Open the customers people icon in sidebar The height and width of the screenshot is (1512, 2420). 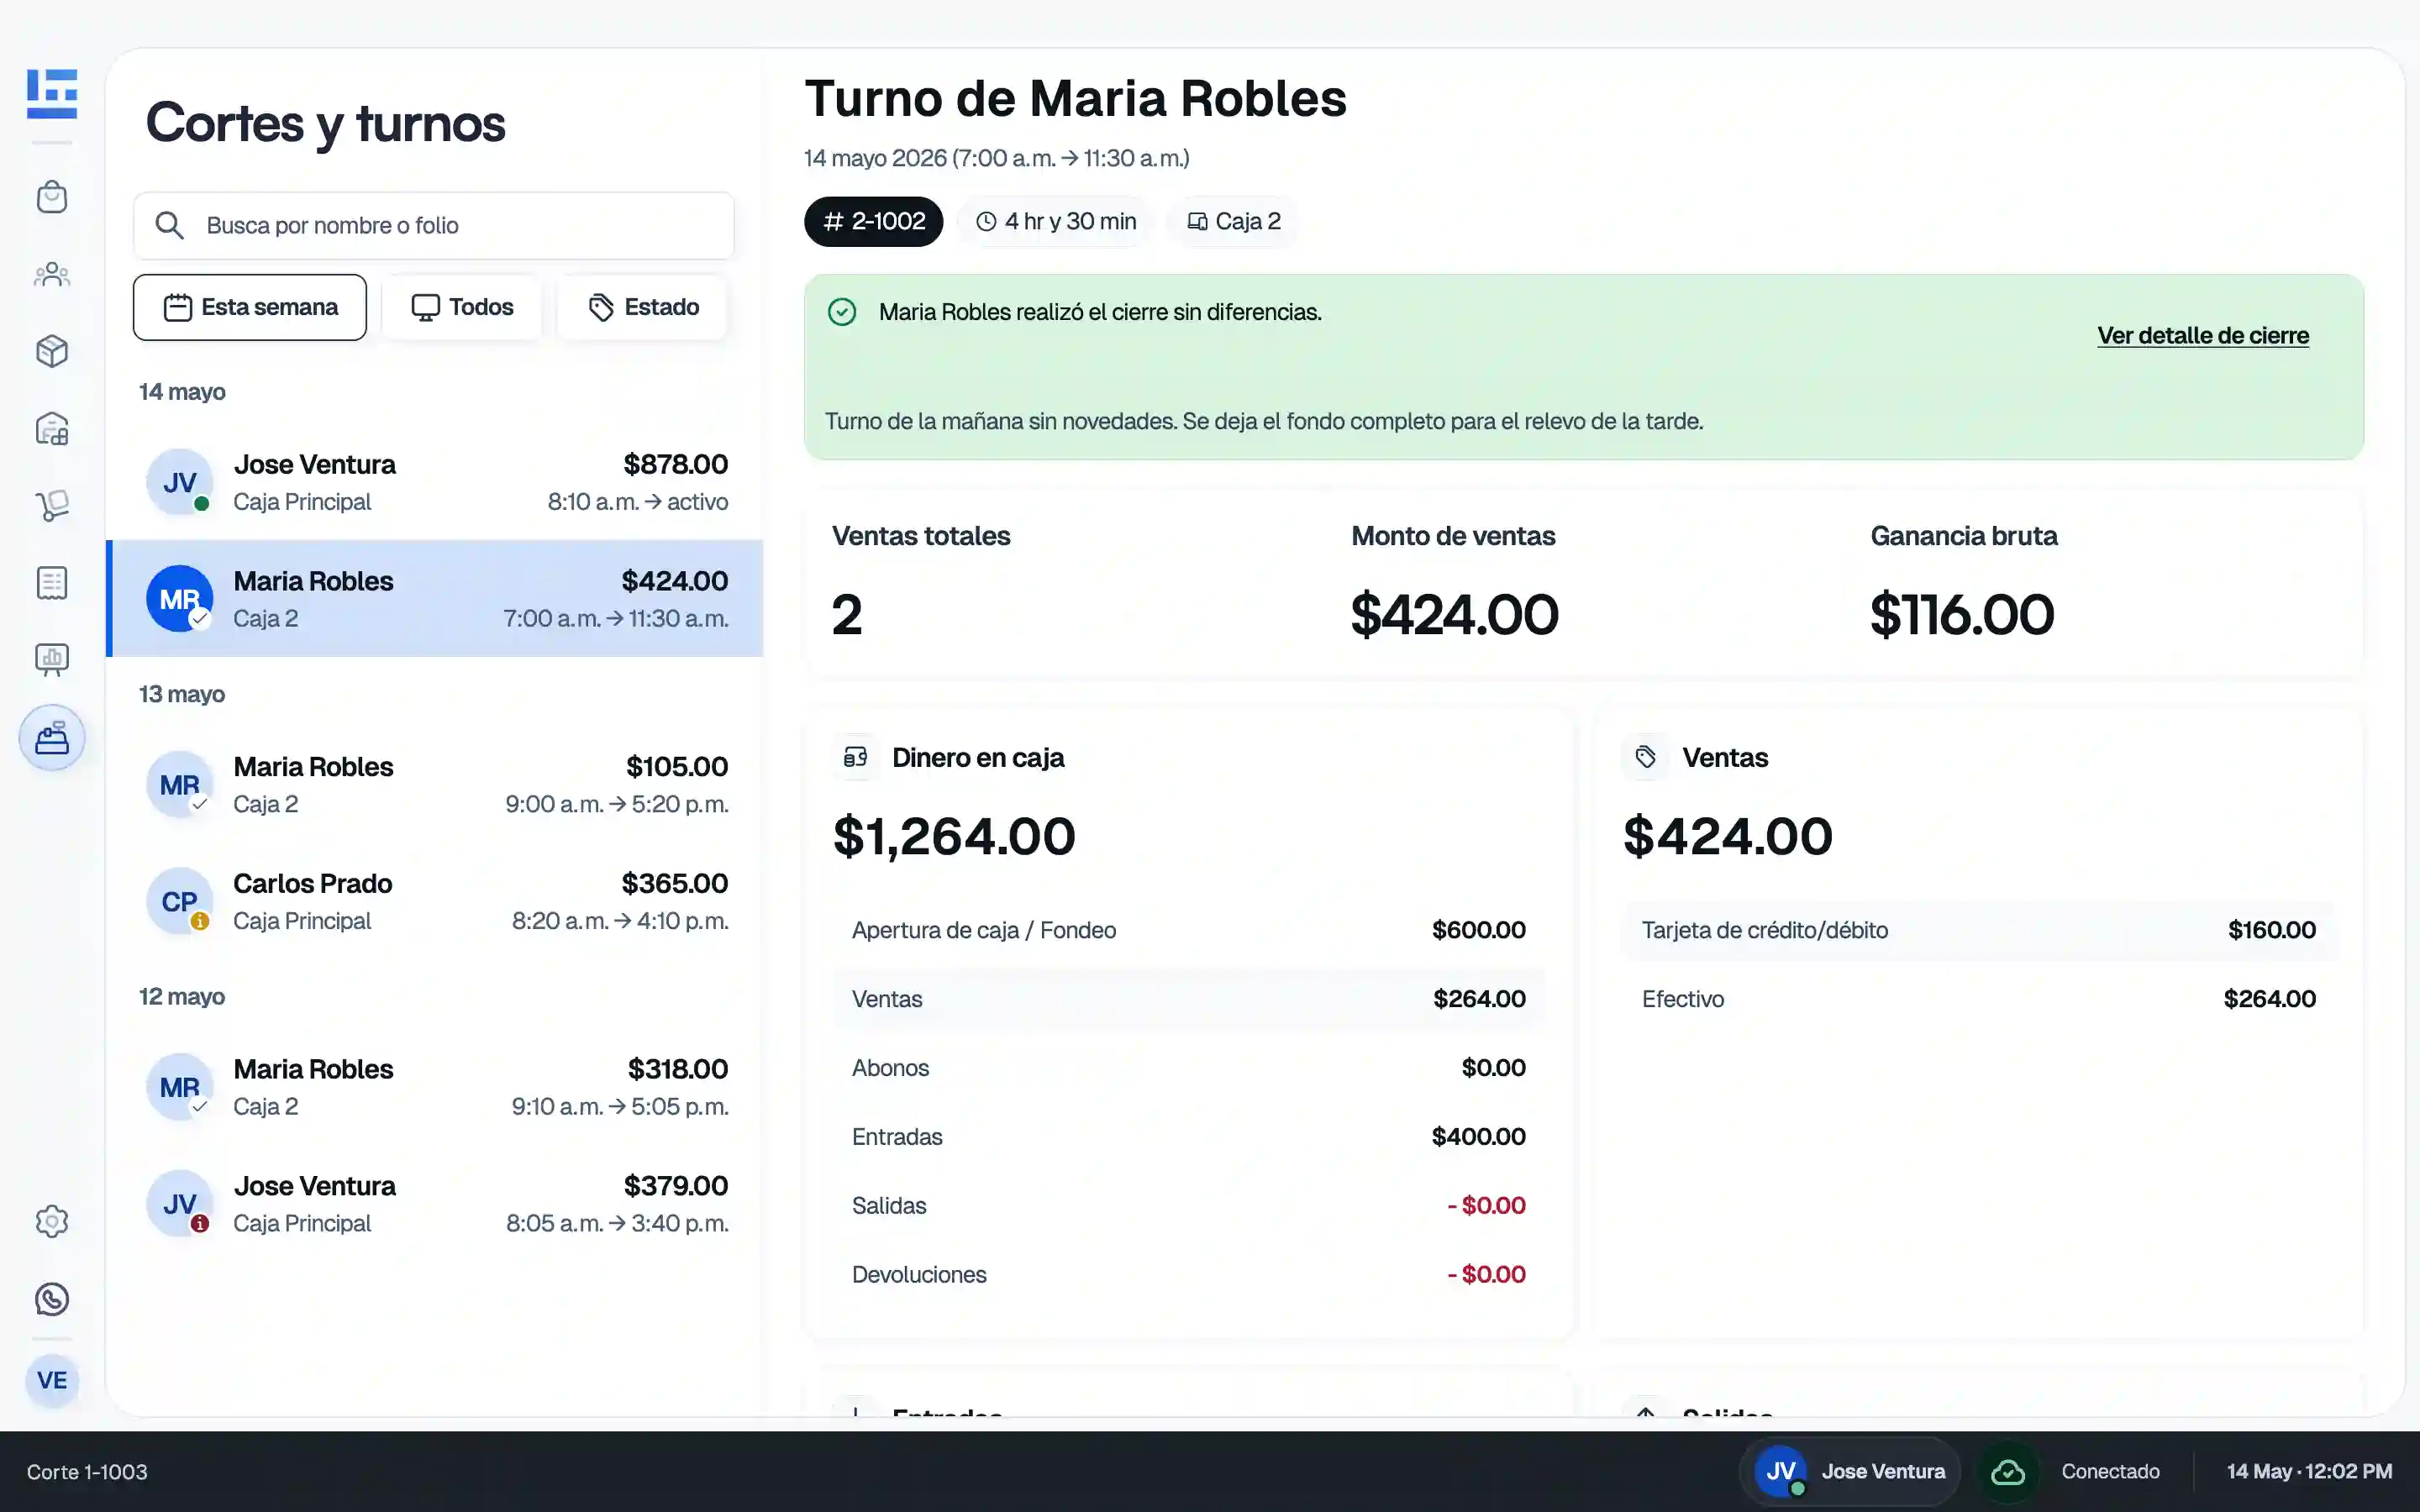pos(52,274)
